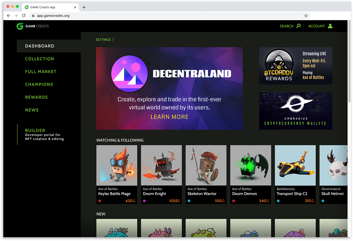Click the 100G price on Skeleton Warrior
353x241 pixels.
tap(220, 201)
